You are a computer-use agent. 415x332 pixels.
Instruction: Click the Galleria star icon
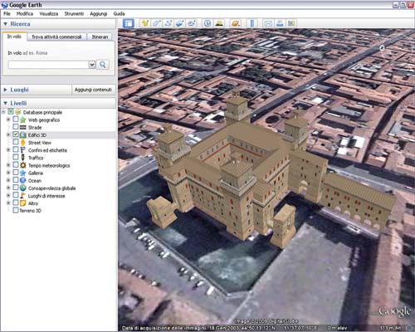[x=22, y=173]
